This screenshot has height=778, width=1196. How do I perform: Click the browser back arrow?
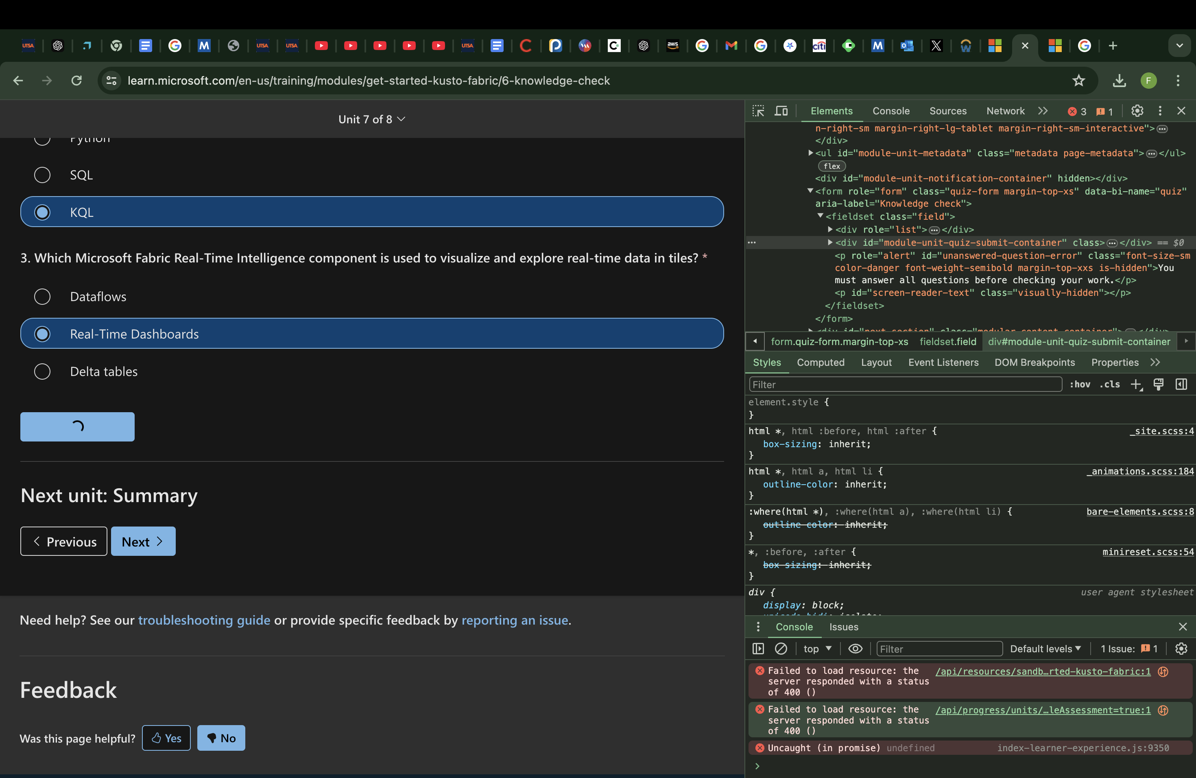coord(18,81)
